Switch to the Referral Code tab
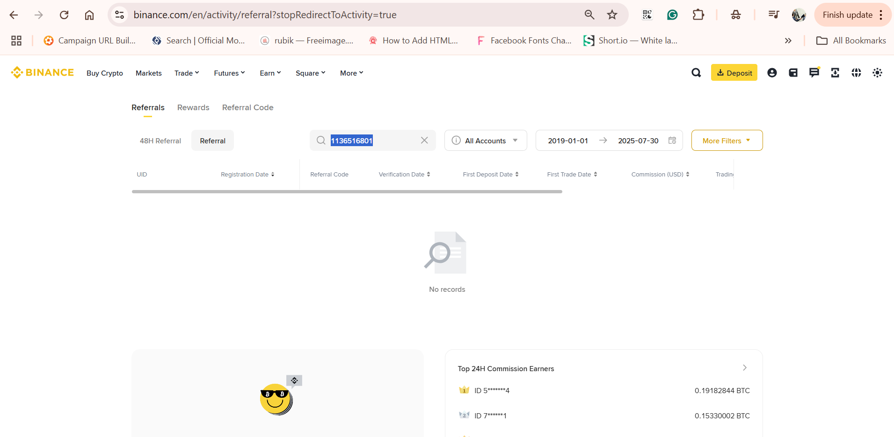 pyautogui.click(x=247, y=107)
